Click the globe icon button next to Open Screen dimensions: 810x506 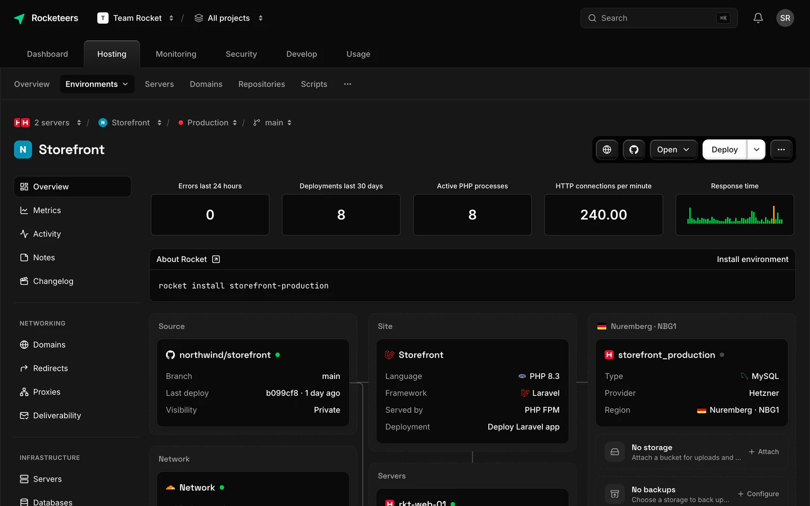pos(607,150)
